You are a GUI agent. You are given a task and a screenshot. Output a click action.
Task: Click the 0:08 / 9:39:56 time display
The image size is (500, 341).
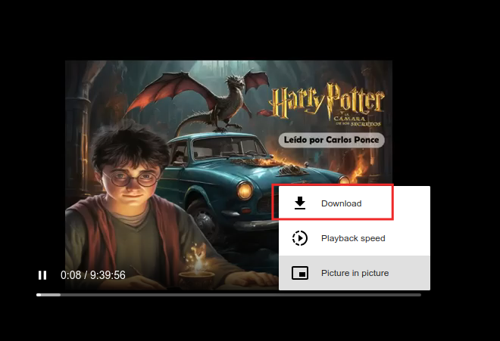point(93,275)
